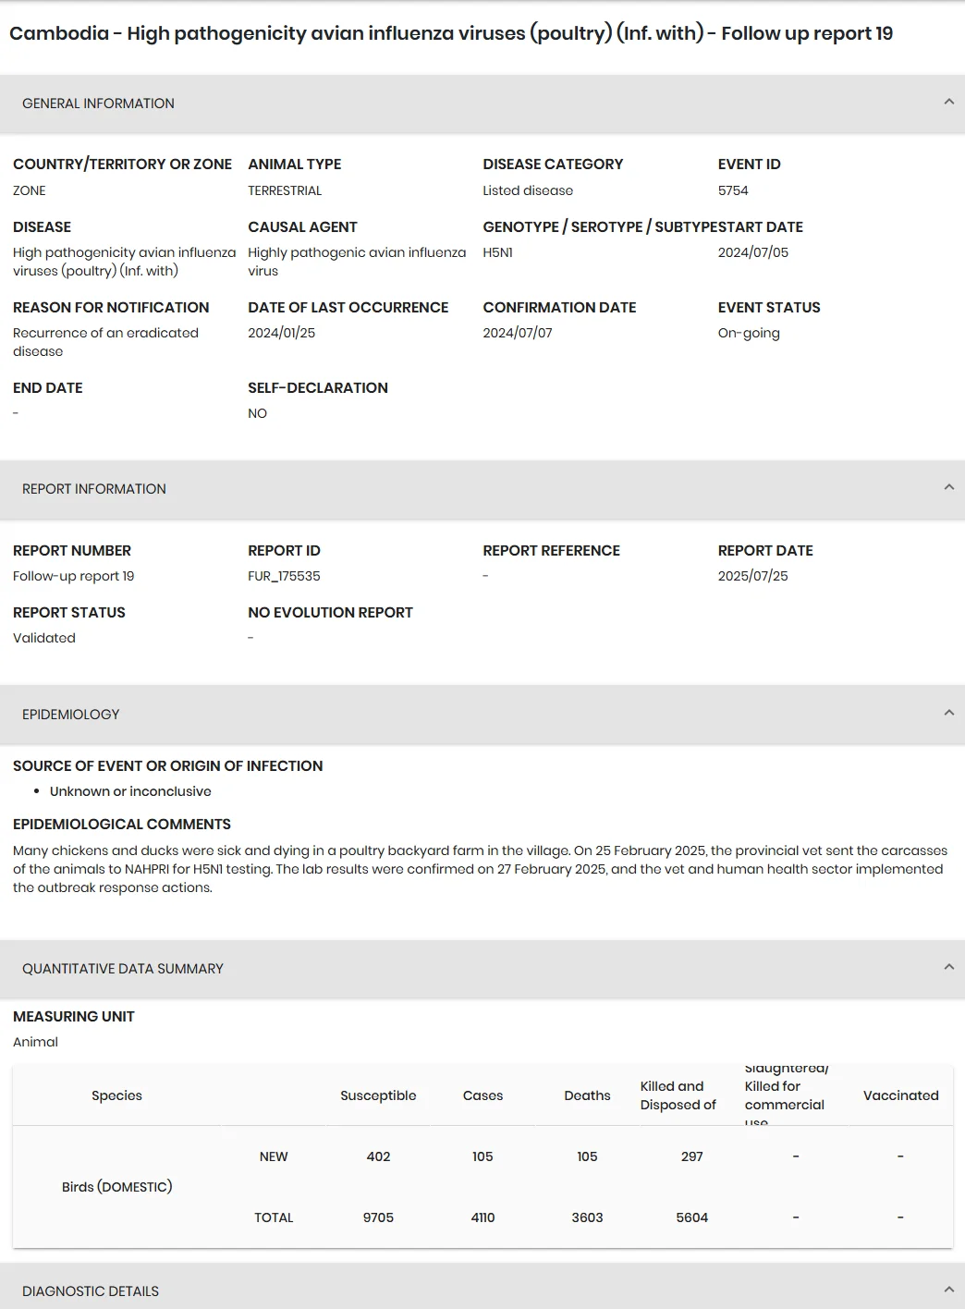965x1309 pixels.
Task: Click the Unknown or inconclusive bullet item
Action: point(130,791)
